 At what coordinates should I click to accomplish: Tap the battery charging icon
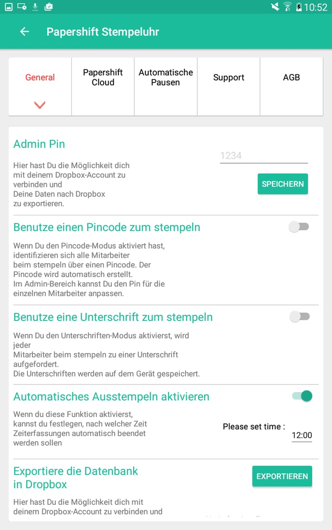[x=299, y=7]
